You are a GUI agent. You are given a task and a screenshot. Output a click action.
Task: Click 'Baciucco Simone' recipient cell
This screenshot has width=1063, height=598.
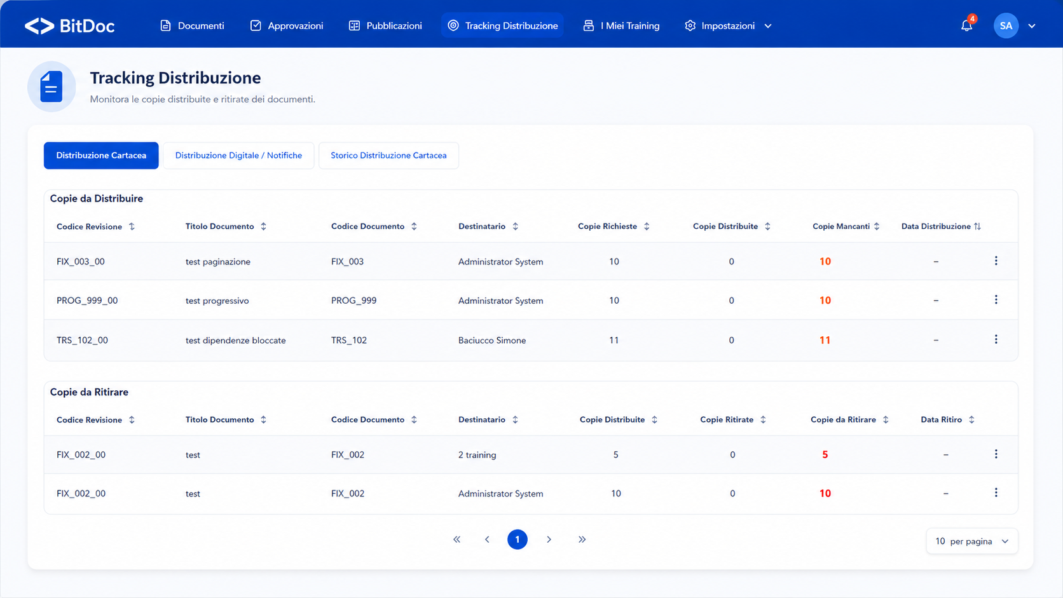click(492, 341)
